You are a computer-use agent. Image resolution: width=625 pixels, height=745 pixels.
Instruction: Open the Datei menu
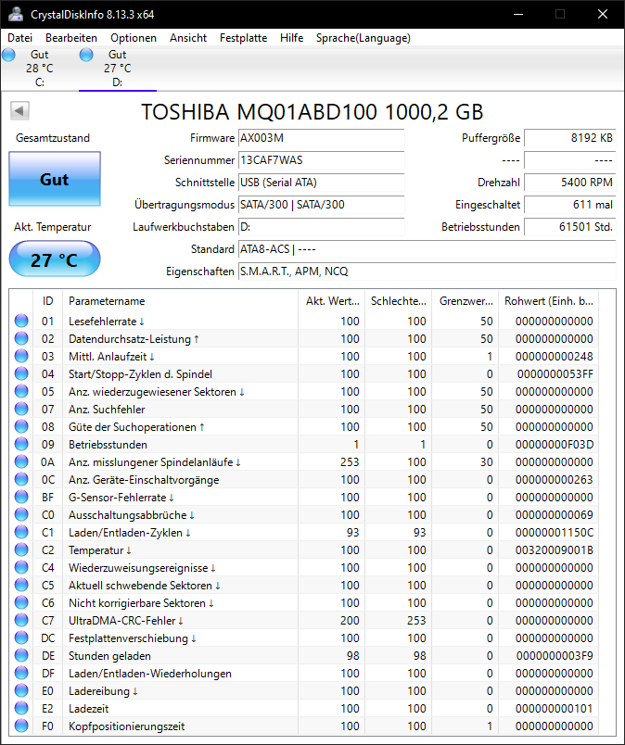pyautogui.click(x=19, y=38)
